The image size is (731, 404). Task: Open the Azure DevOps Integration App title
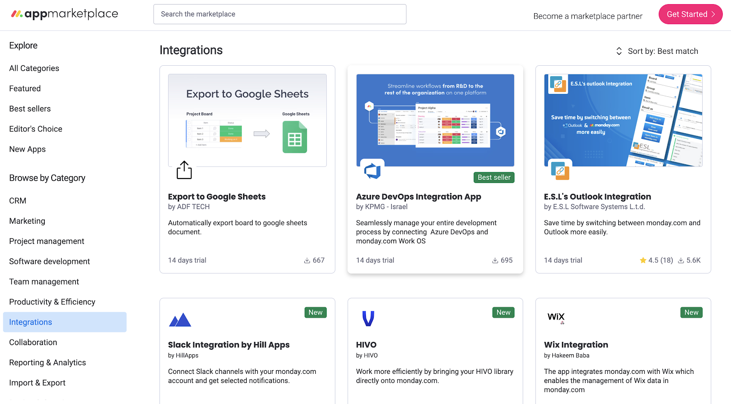418,197
